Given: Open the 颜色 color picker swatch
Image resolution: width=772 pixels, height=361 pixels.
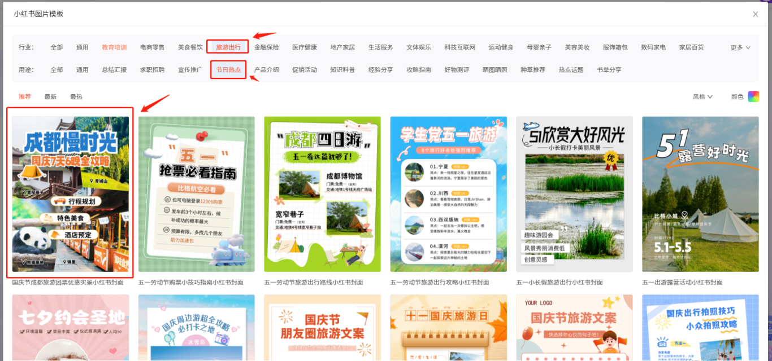Looking at the screenshot, I should pyautogui.click(x=753, y=96).
